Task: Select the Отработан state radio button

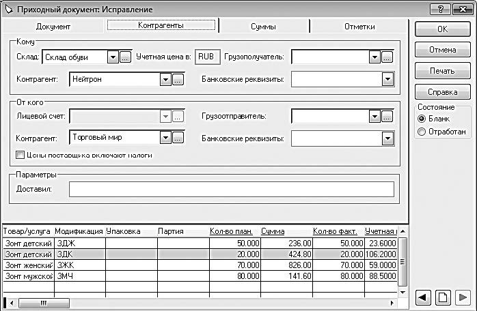Action: pyautogui.click(x=422, y=131)
